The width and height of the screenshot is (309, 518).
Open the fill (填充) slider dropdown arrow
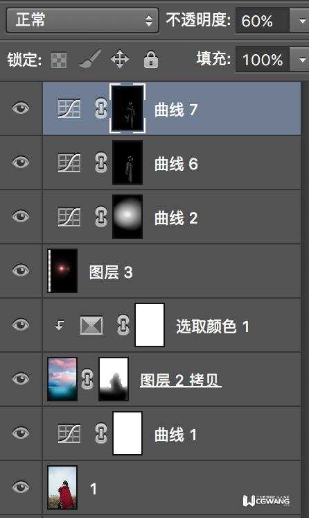(302, 60)
